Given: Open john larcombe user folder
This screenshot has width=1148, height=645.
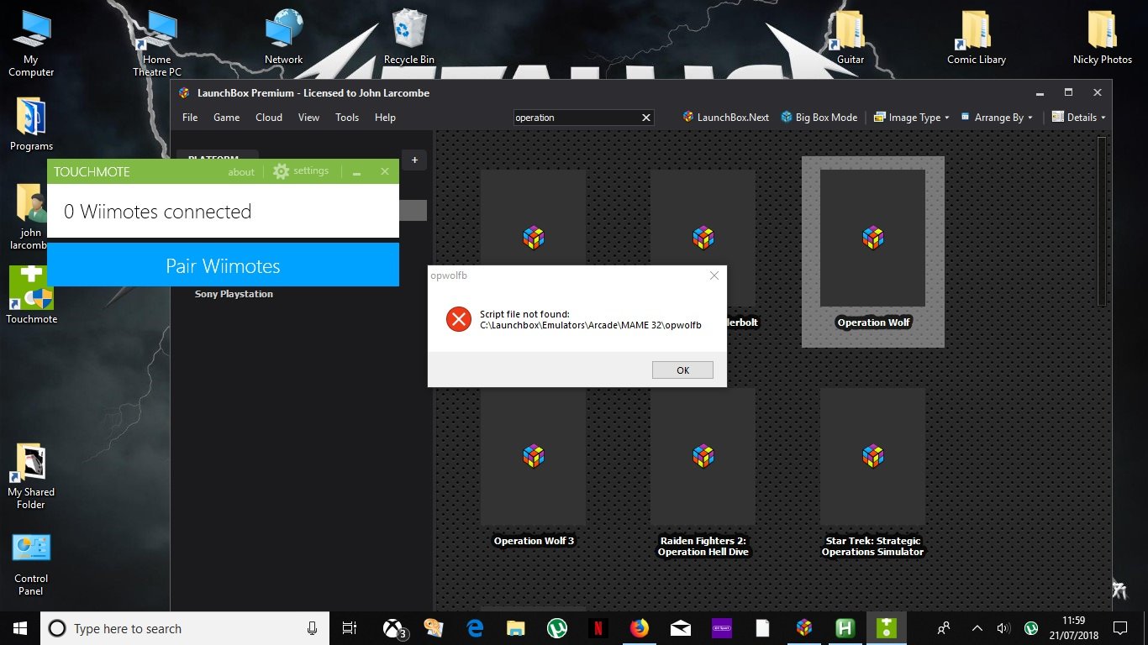Looking at the screenshot, I should pyautogui.click(x=31, y=217).
